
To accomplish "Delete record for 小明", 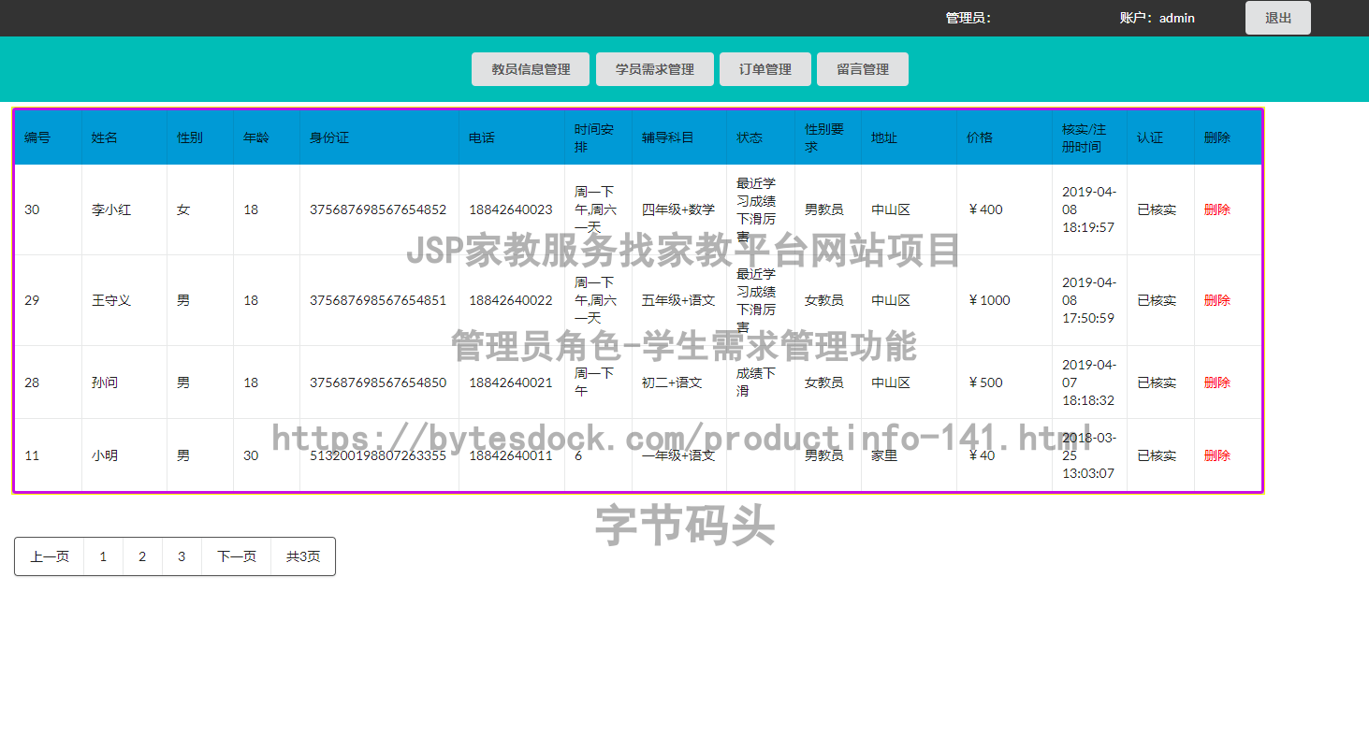I will 1216,455.
